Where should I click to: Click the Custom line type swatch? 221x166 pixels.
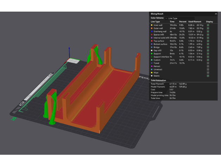click(x=151, y=60)
